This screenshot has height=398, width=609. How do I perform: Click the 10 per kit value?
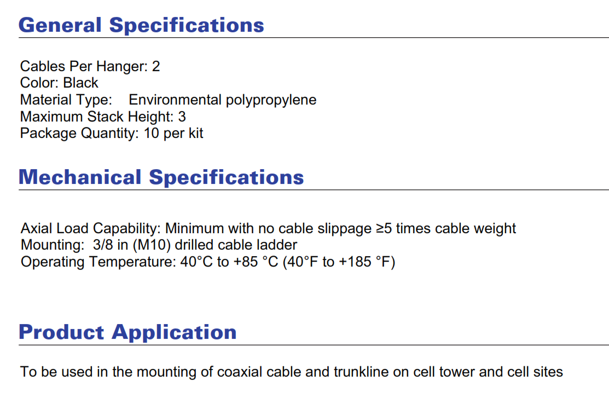click(x=173, y=134)
